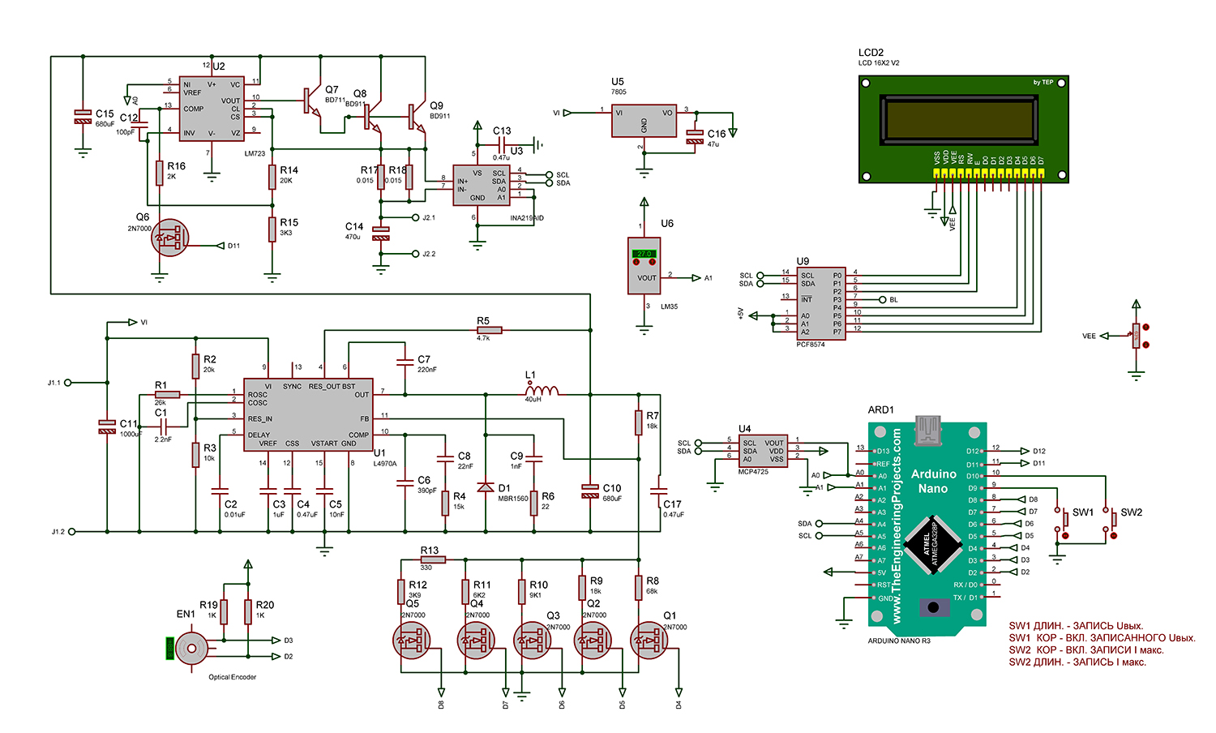Click the VEE potentiometer symbol
1216x733 pixels.
1137,335
